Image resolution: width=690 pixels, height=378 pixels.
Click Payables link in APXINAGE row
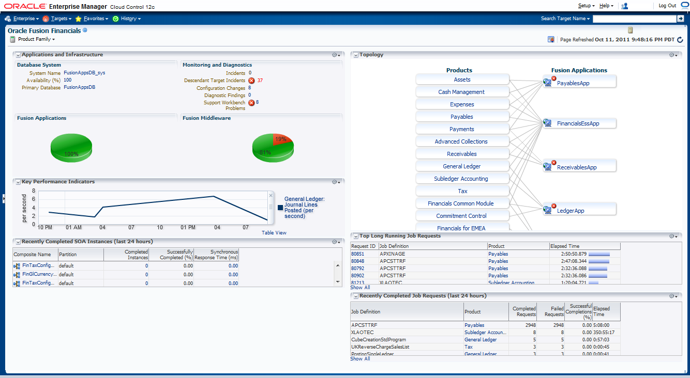pyautogui.click(x=498, y=254)
